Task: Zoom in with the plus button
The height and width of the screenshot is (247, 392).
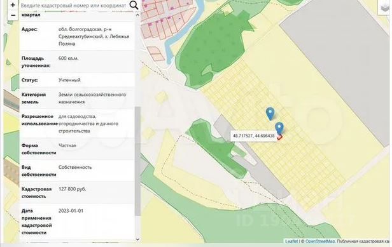Action: tap(13, 4)
